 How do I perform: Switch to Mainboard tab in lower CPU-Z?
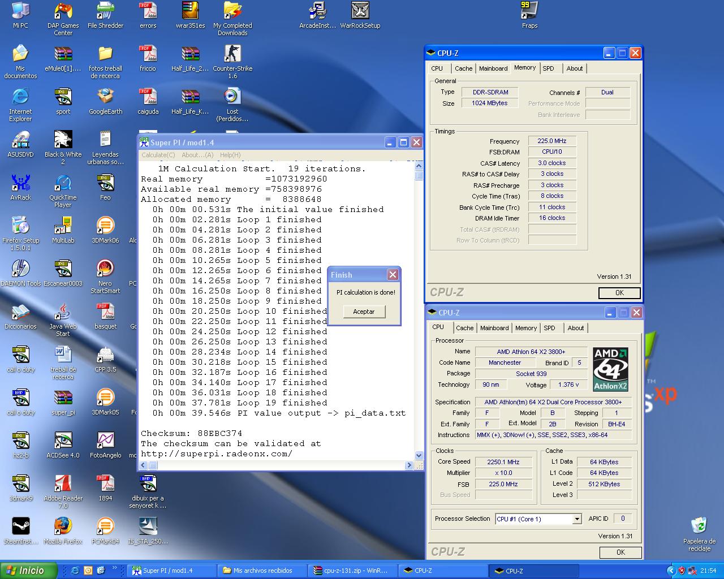(x=494, y=328)
